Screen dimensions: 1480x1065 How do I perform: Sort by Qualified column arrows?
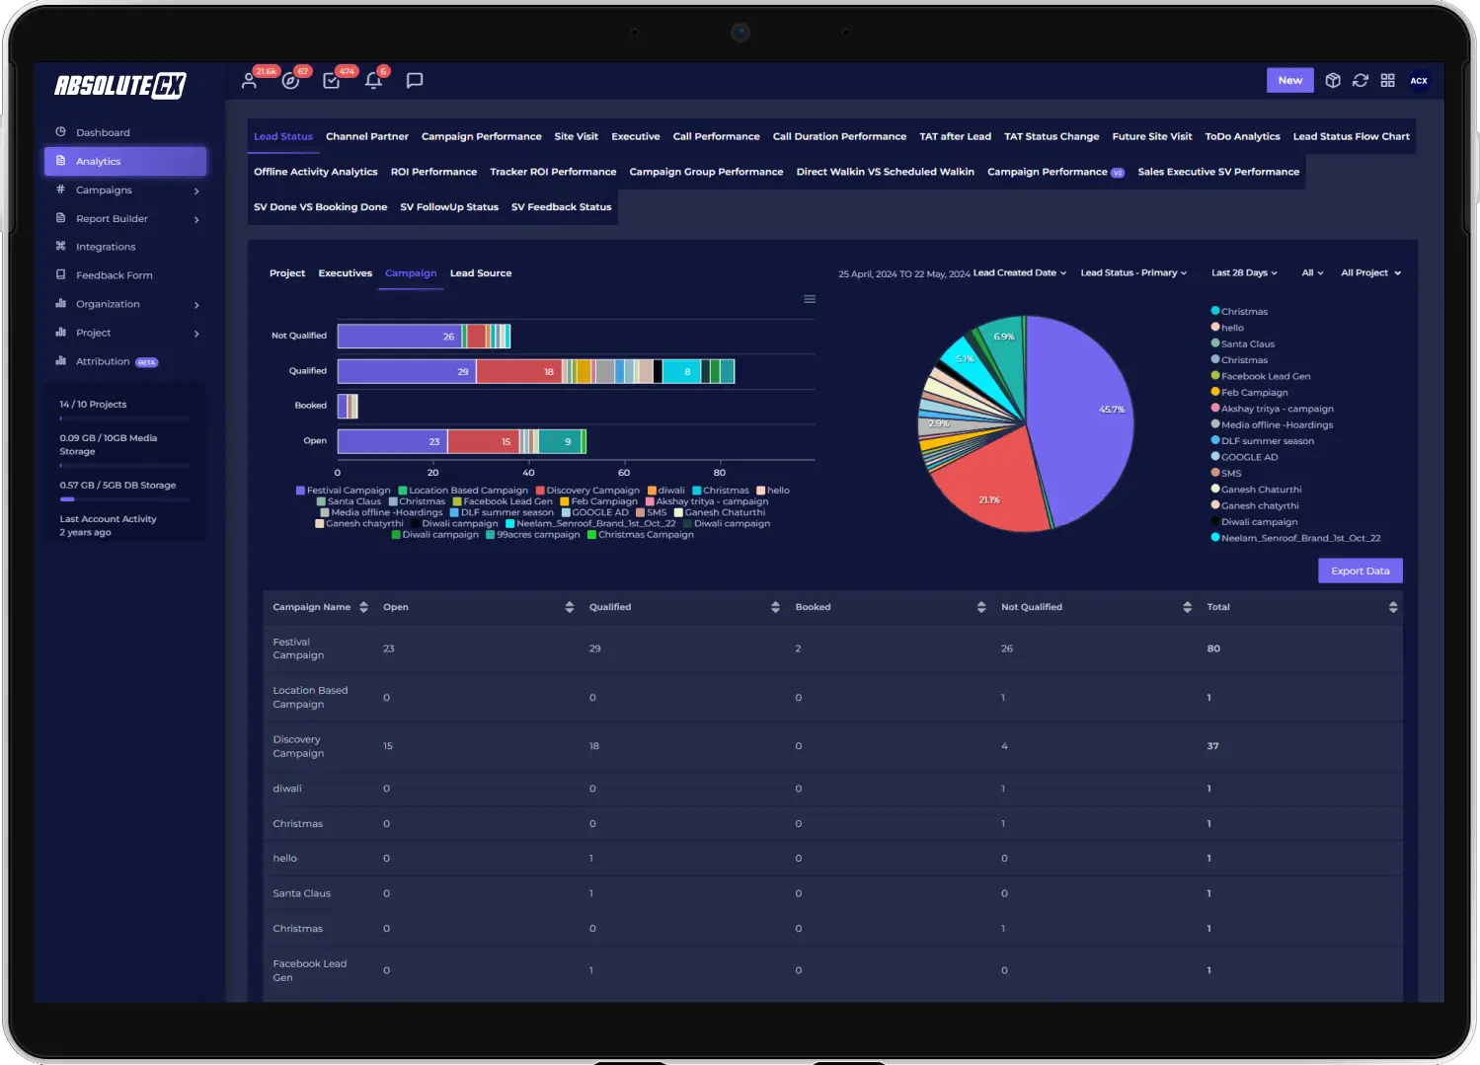tap(775, 607)
